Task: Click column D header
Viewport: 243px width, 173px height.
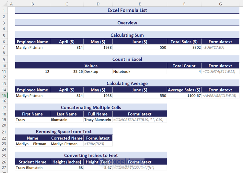Action: click(x=98, y=4)
